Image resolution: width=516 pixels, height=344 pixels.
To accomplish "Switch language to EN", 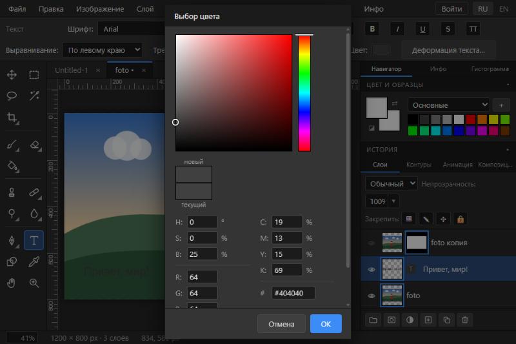I will pos(504,9).
